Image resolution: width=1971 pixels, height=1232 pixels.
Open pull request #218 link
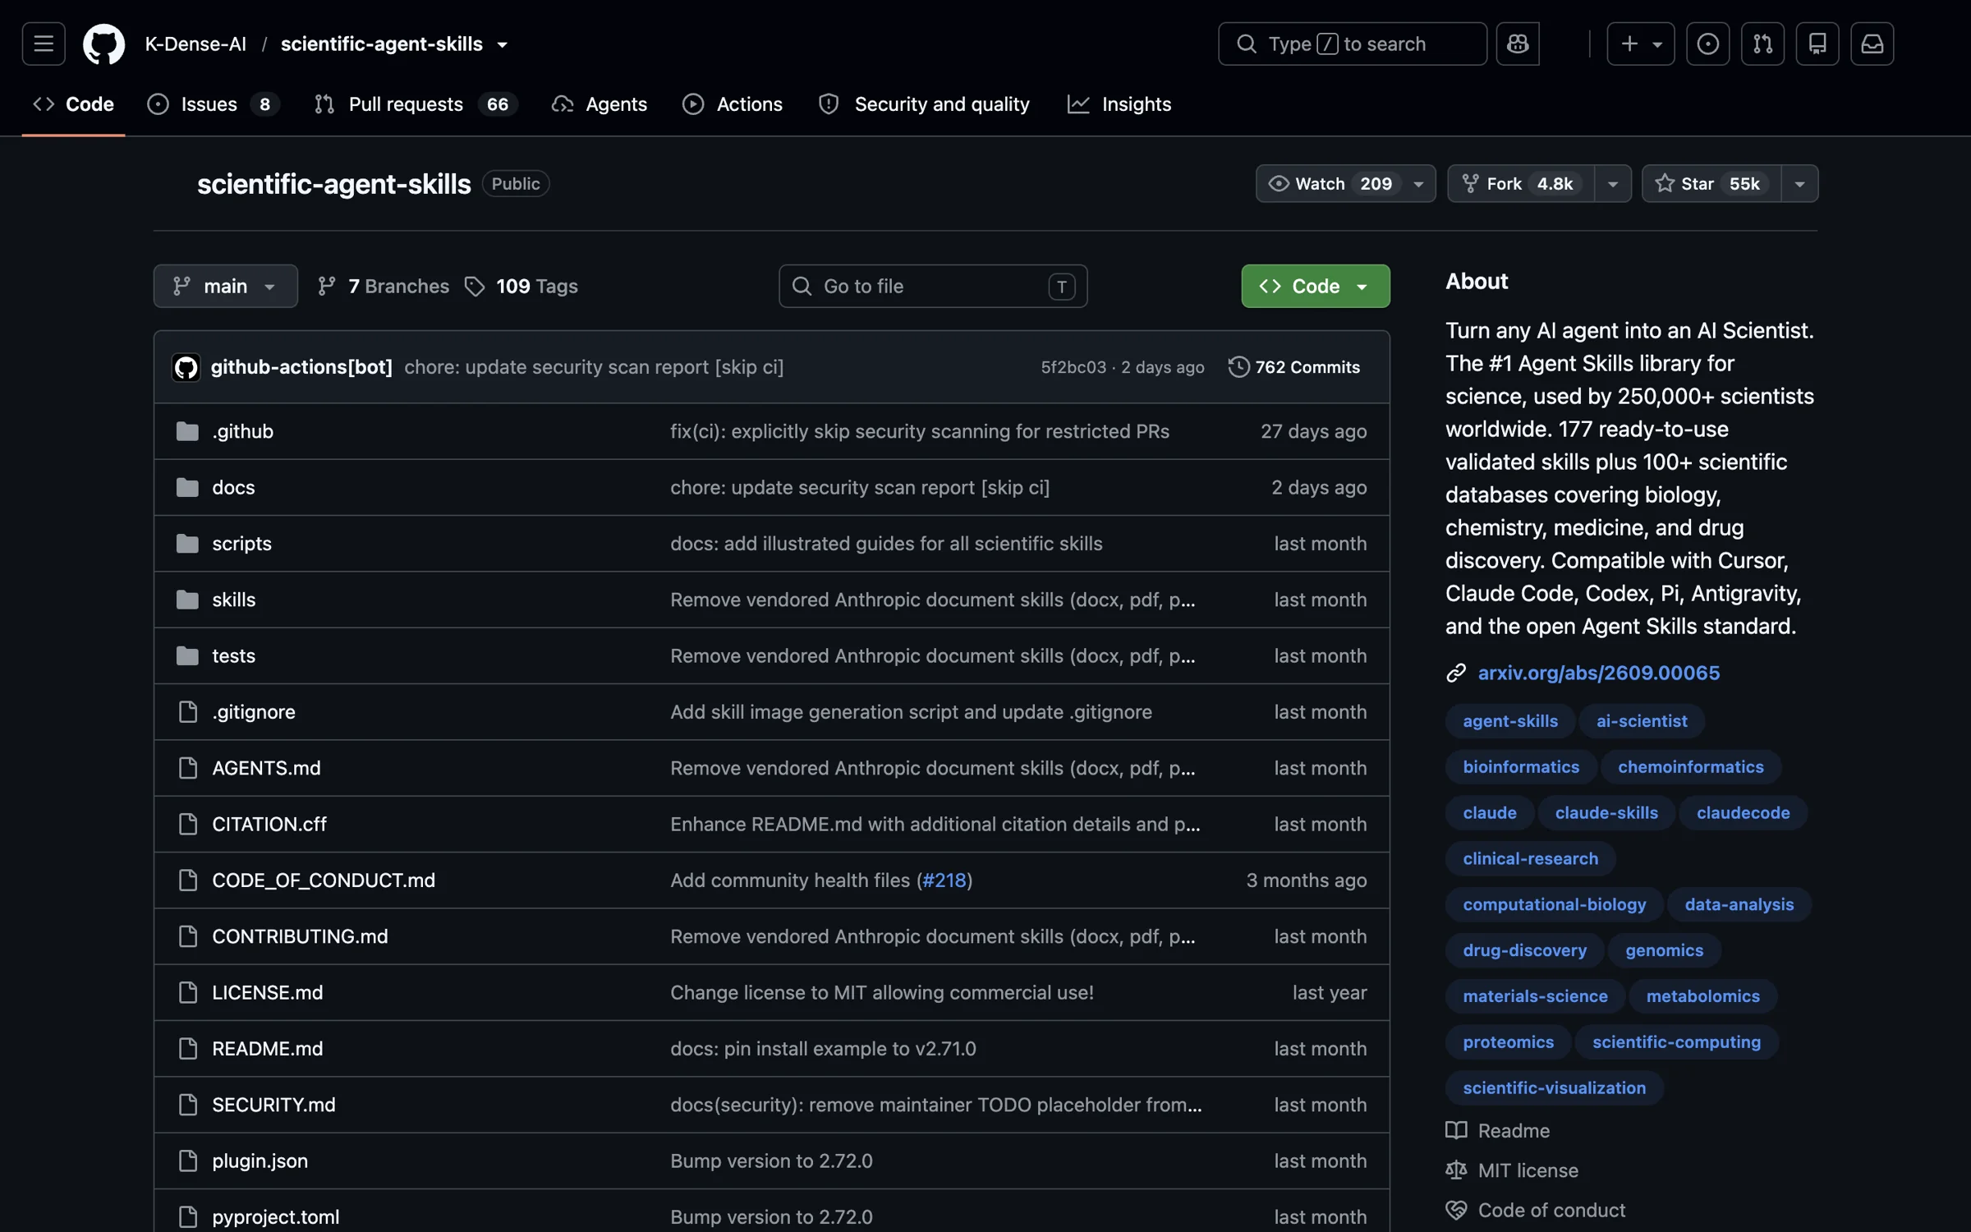[944, 880]
